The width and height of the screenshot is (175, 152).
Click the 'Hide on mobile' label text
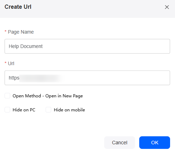point(69,110)
